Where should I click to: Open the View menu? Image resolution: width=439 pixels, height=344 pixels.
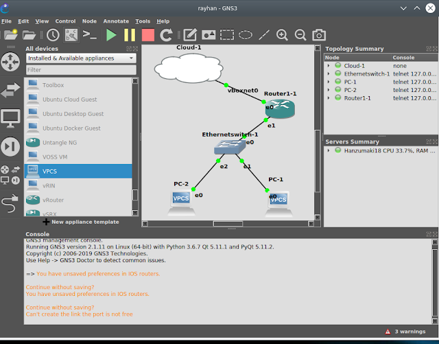click(42, 21)
